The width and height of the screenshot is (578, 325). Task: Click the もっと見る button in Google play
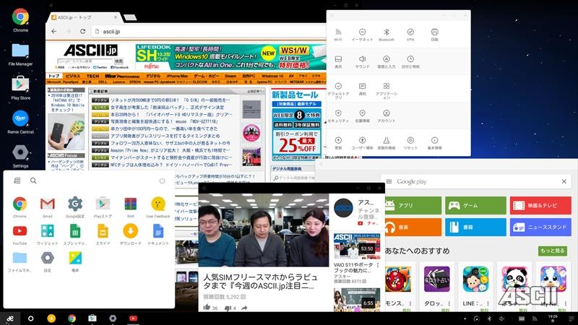(x=552, y=251)
